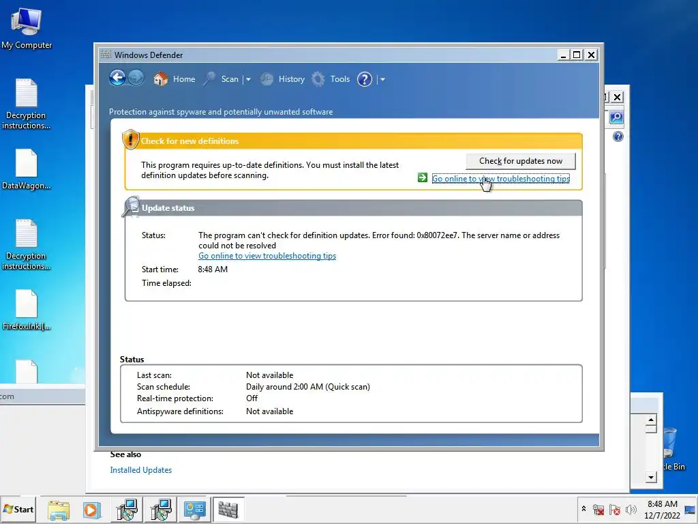Image resolution: width=698 pixels, height=524 pixels.
Task: Show hidden system tray icons
Action: [x=583, y=509]
